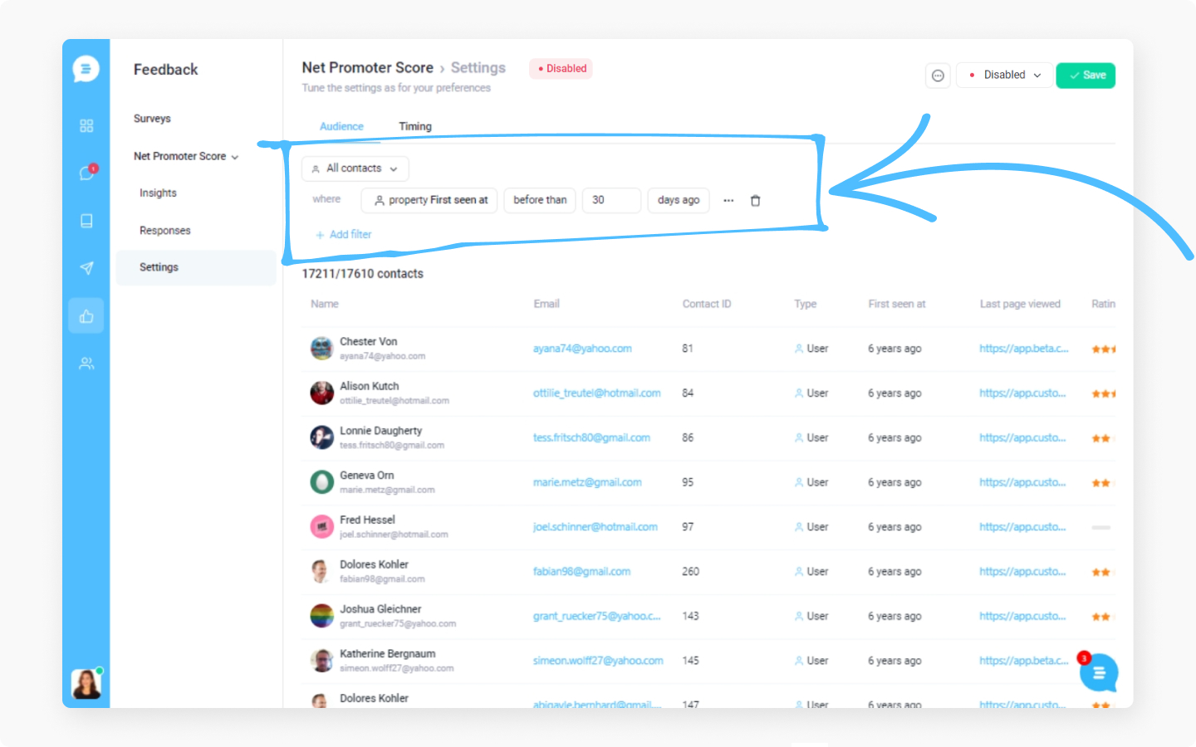Click the circular more options icon near Disabled
The height and width of the screenshot is (747, 1196).
938,76
